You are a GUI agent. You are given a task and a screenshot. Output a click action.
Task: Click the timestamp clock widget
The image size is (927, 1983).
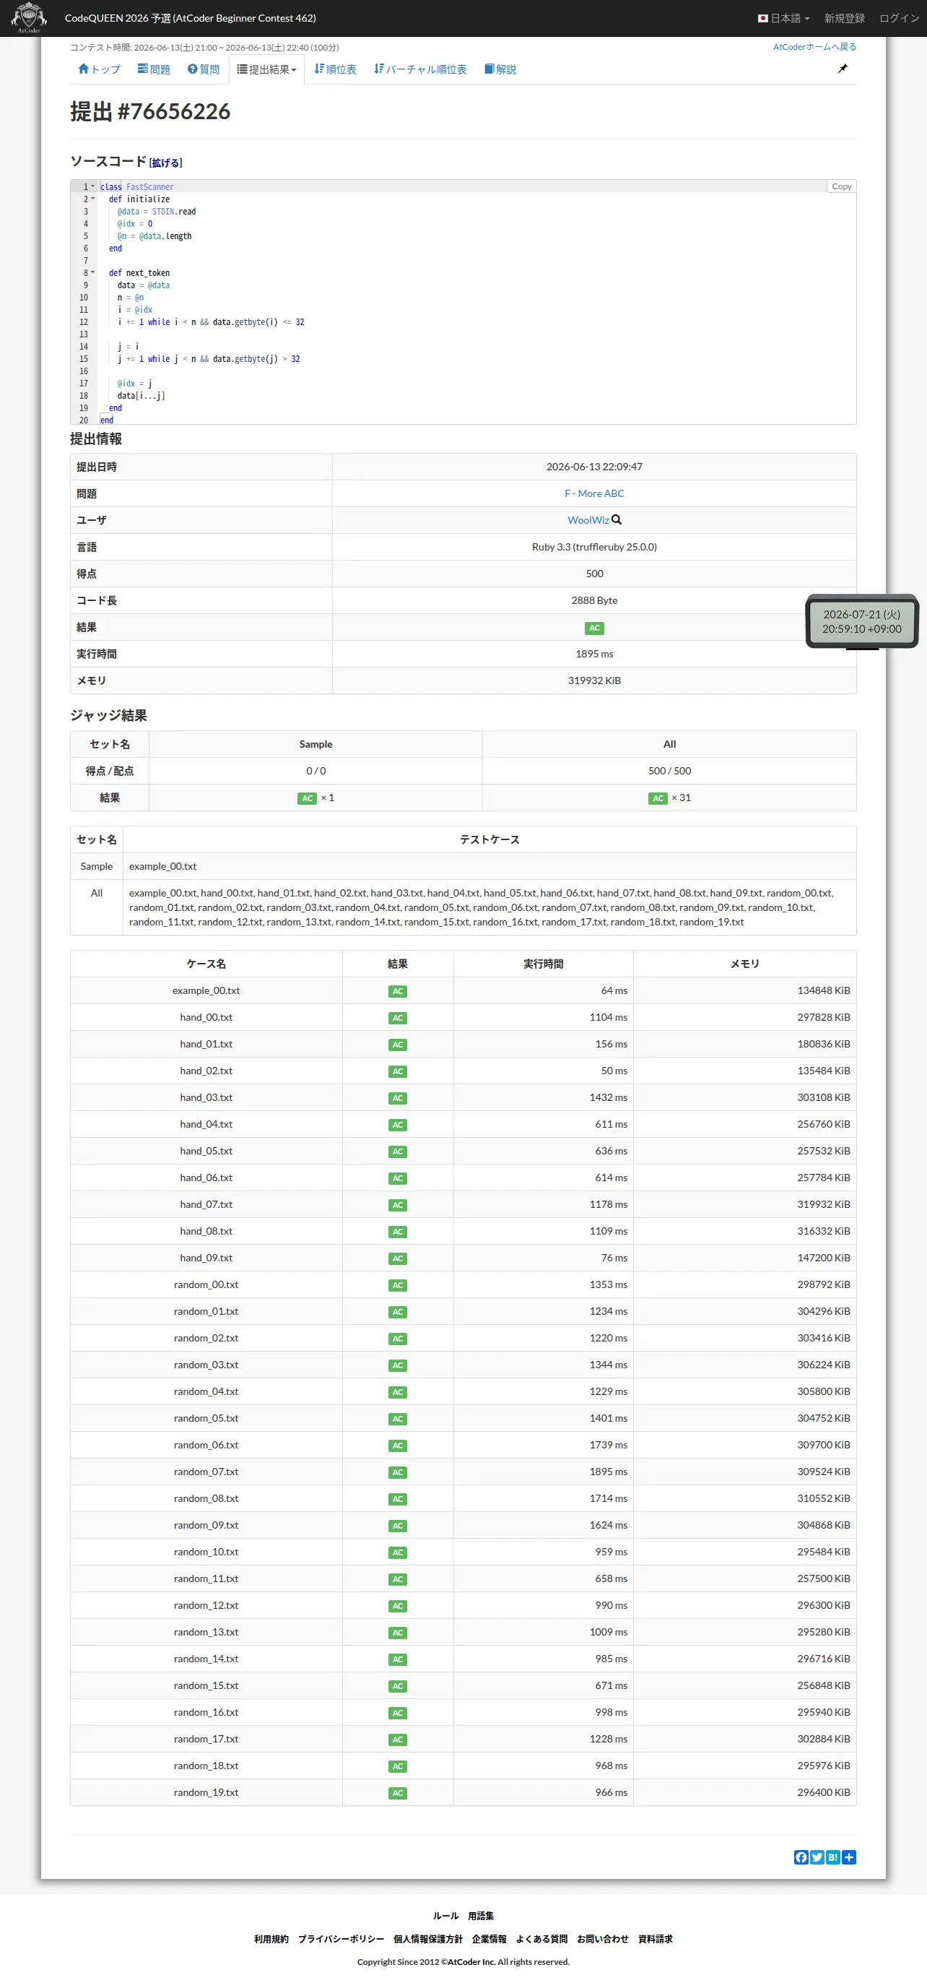click(x=861, y=621)
